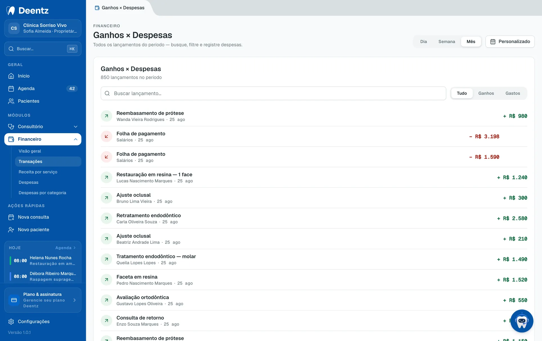Screen dimensions: 542x341
Task: Click the ⌘K shortcut badge
Action: click(x=72, y=49)
